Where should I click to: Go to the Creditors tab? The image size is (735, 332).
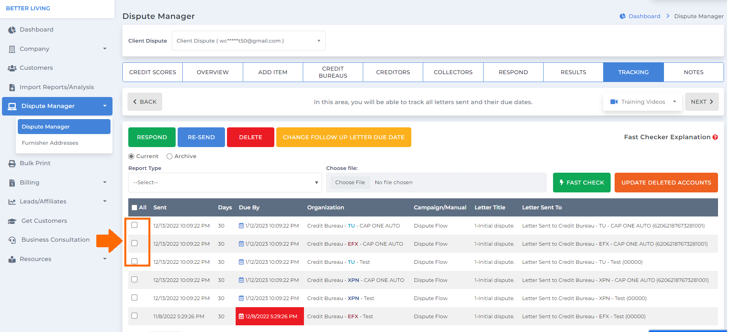[393, 72]
